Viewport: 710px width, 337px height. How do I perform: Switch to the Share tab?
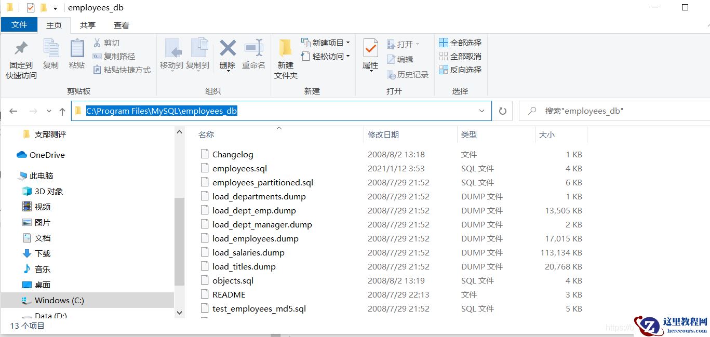coord(87,25)
